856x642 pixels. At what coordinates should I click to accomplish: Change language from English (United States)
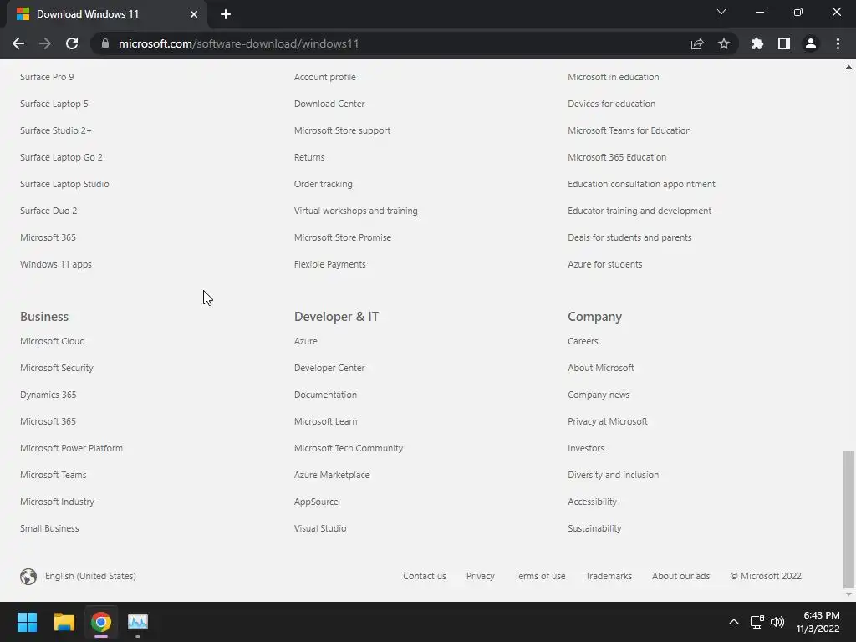click(90, 576)
